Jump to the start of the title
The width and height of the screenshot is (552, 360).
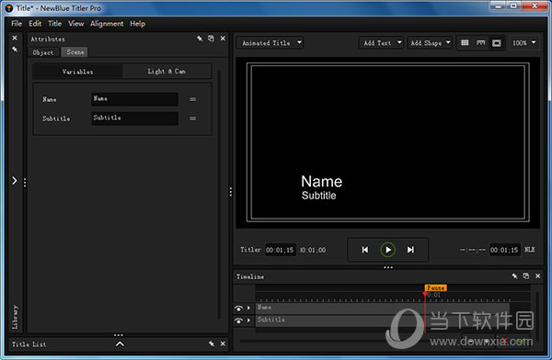click(x=365, y=250)
